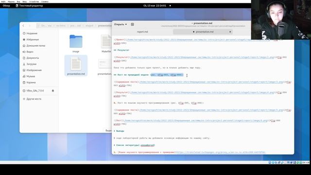Open the Ввод menu of VirtualBox
311x175 pixels.
(x=25, y=1)
